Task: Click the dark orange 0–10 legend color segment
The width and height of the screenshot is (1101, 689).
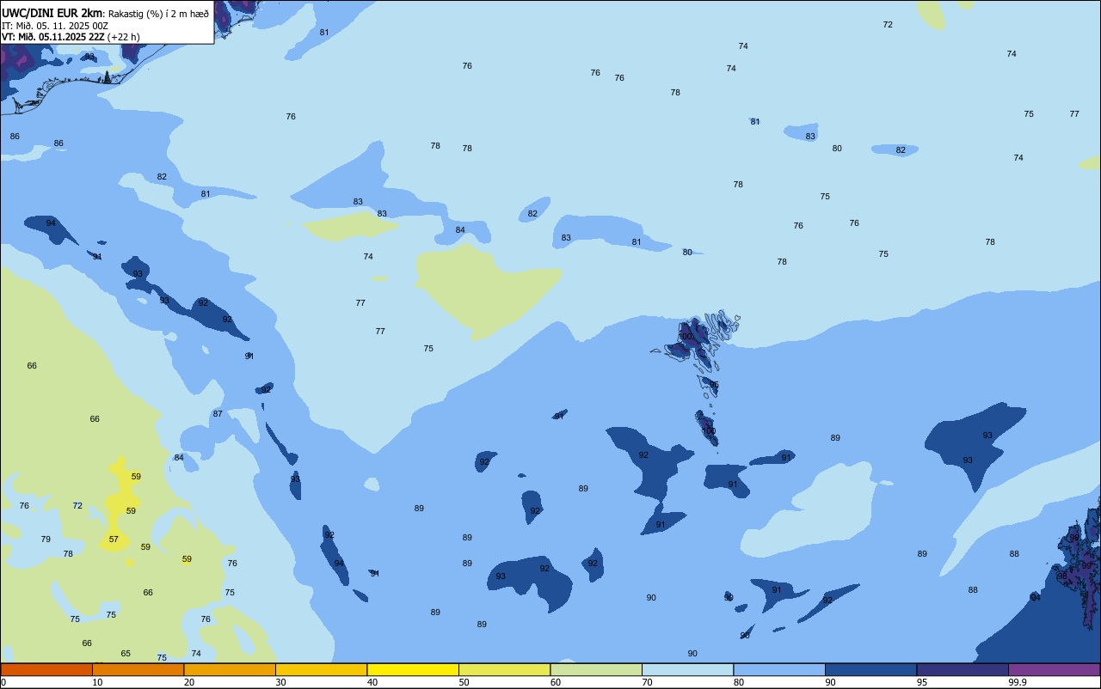Action: [46, 669]
